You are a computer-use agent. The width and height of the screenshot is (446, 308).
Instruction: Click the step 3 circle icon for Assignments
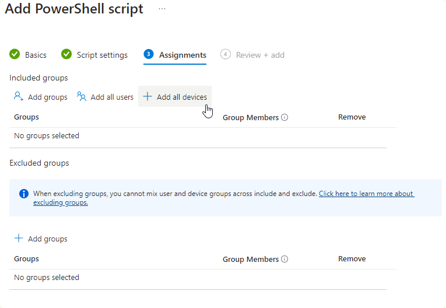[x=149, y=54]
